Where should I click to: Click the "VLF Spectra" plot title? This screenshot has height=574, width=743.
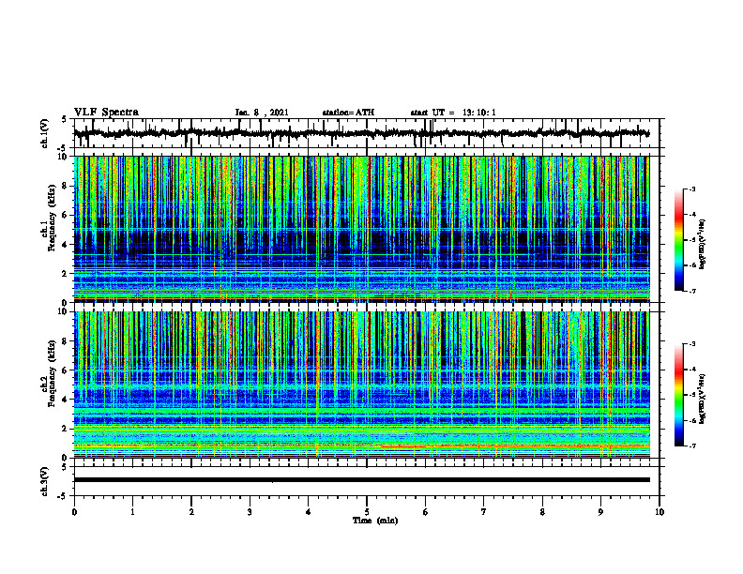pyautogui.click(x=106, y=113)
